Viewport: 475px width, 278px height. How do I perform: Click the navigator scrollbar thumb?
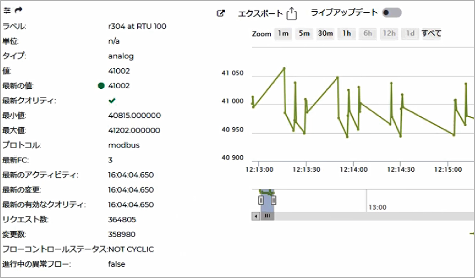(267, 216)
